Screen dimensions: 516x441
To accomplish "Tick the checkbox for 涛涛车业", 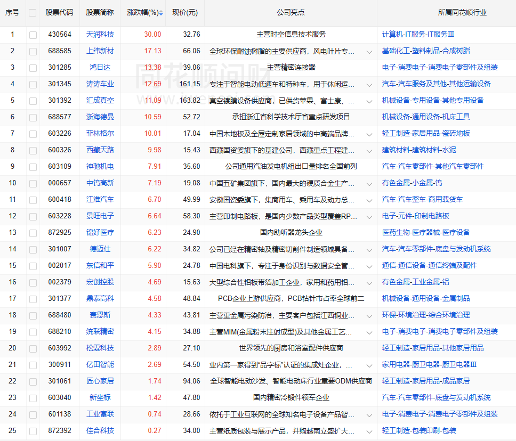I will tap(33, 85).
